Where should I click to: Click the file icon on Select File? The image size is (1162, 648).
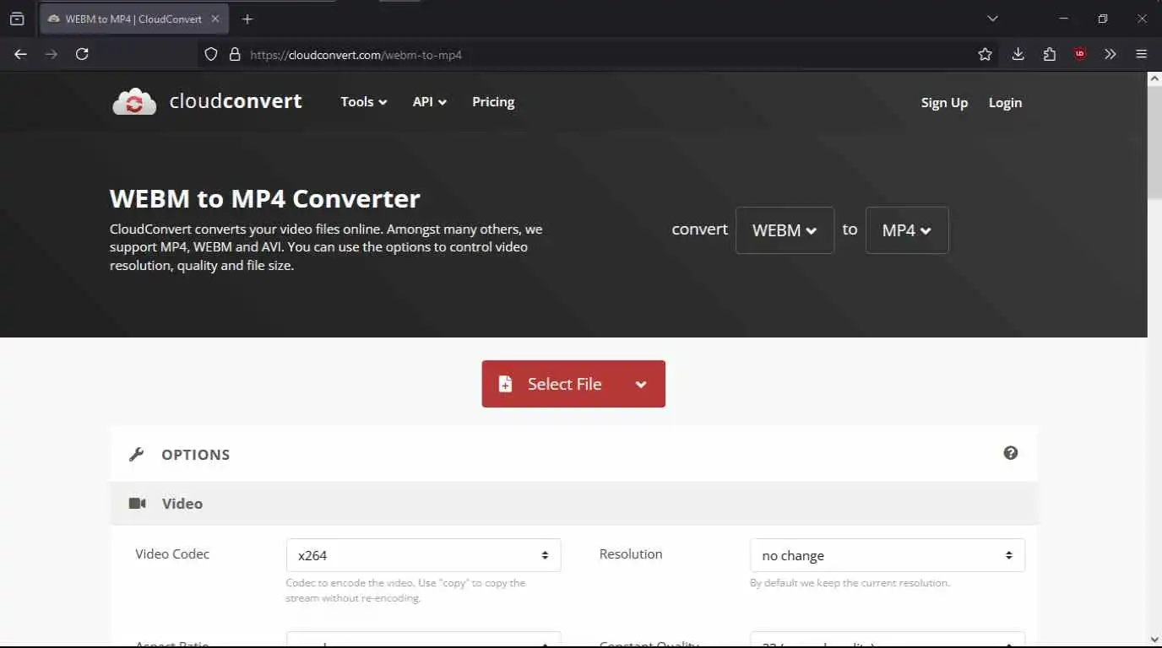tap(505, 384)
